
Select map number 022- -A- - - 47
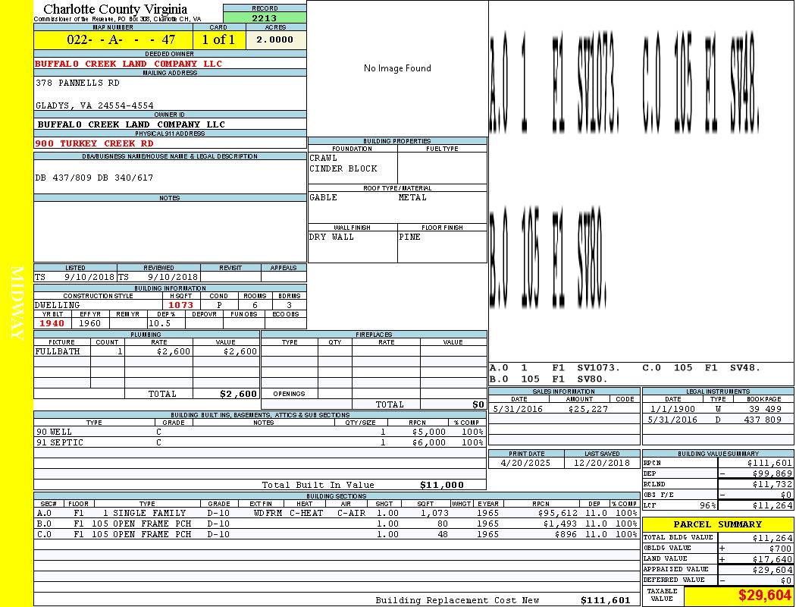pos(121,39)
